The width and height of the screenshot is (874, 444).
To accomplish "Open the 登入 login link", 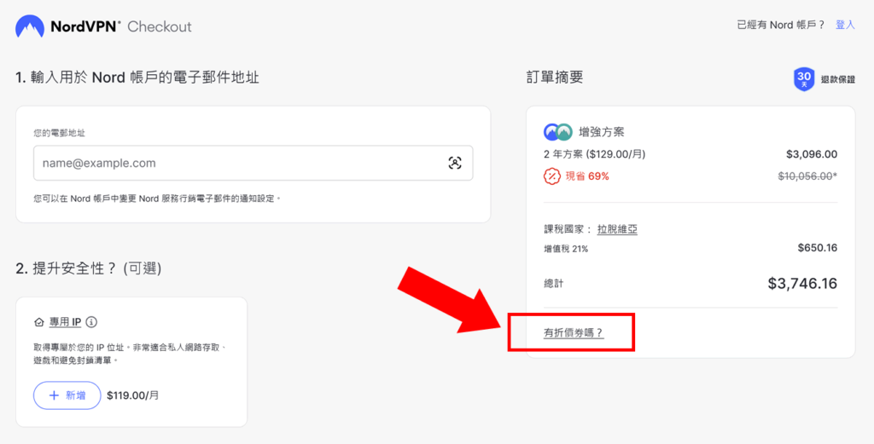I will coord(845,25).
